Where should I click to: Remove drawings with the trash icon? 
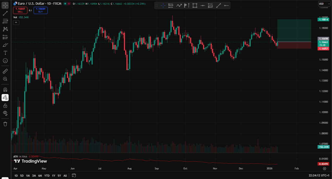pos(5,124)
